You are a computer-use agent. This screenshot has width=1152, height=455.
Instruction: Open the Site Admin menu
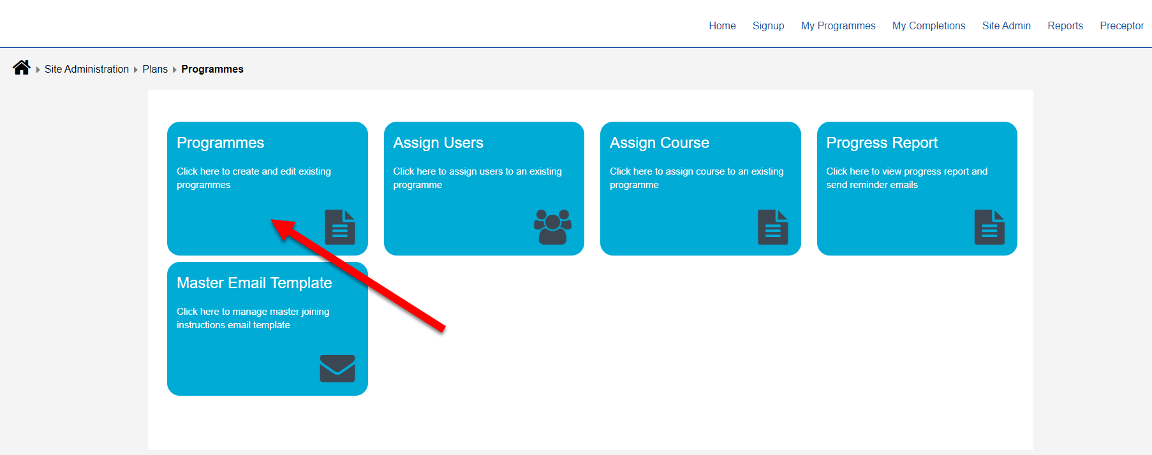pyautogui.click(x=1006, y=25)
